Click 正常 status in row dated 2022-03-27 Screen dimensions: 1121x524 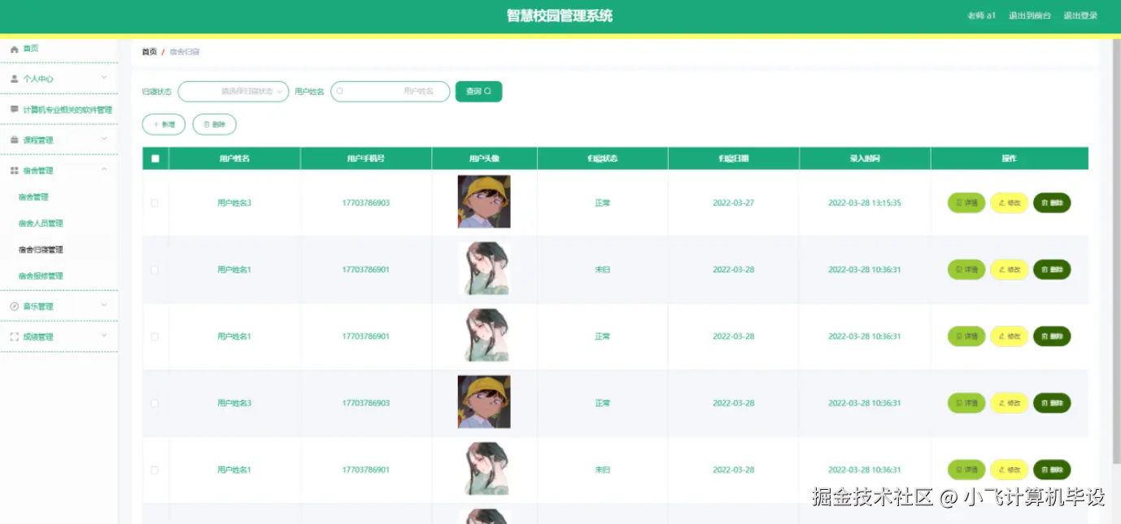pos(603,203)
